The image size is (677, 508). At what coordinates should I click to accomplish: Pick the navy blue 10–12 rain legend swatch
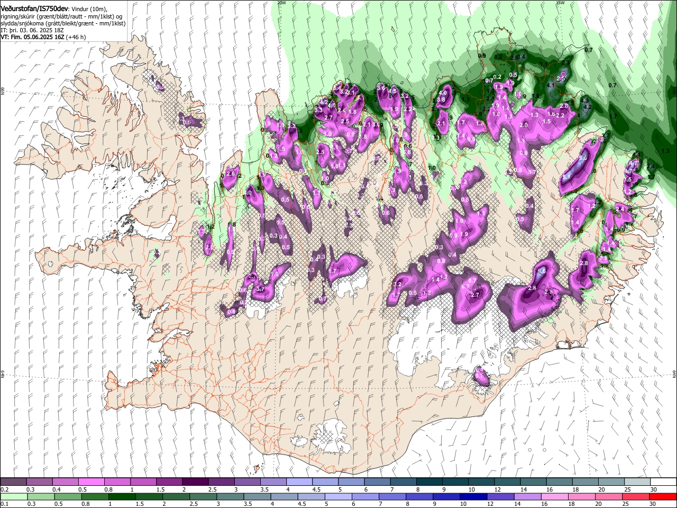point(473,496)
